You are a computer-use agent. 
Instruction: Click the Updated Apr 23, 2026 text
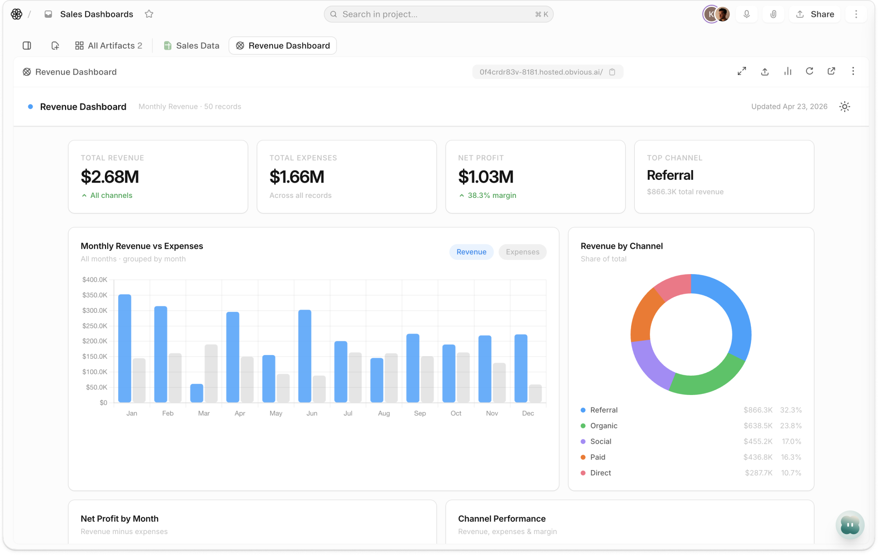(x=789, y=106)
